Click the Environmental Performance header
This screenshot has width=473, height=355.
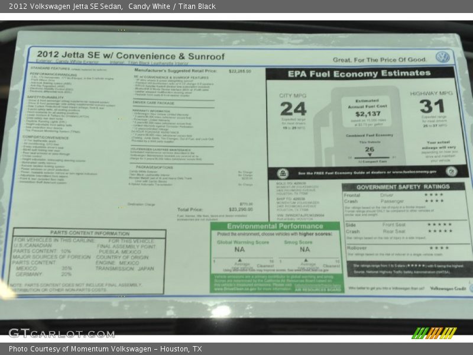click(275, 226)
